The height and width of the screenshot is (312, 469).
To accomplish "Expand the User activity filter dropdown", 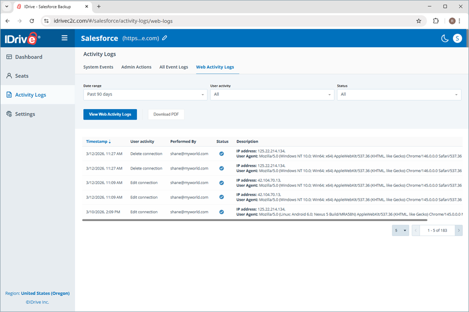I will (273, 95).
